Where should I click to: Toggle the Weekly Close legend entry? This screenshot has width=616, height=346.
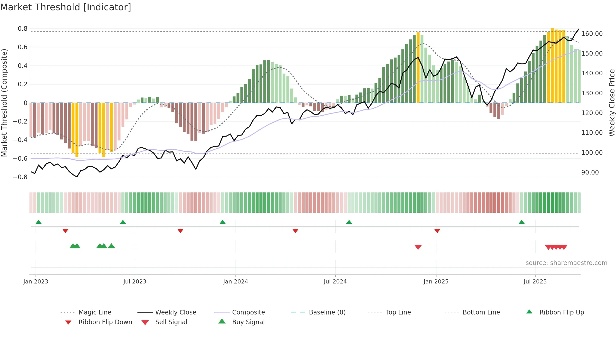click(167, 312)
